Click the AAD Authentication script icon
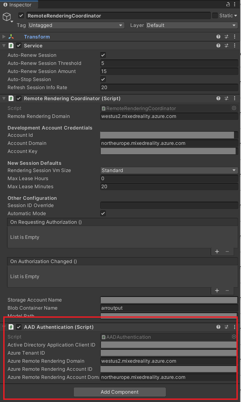This screenshot has width=241, height=402. (x=11, y=327)
